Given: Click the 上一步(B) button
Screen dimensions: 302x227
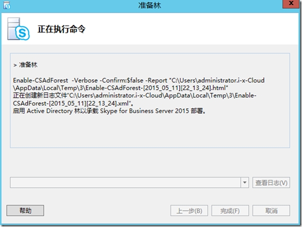Looking at the screenshot, I should (x=189, y=210).
